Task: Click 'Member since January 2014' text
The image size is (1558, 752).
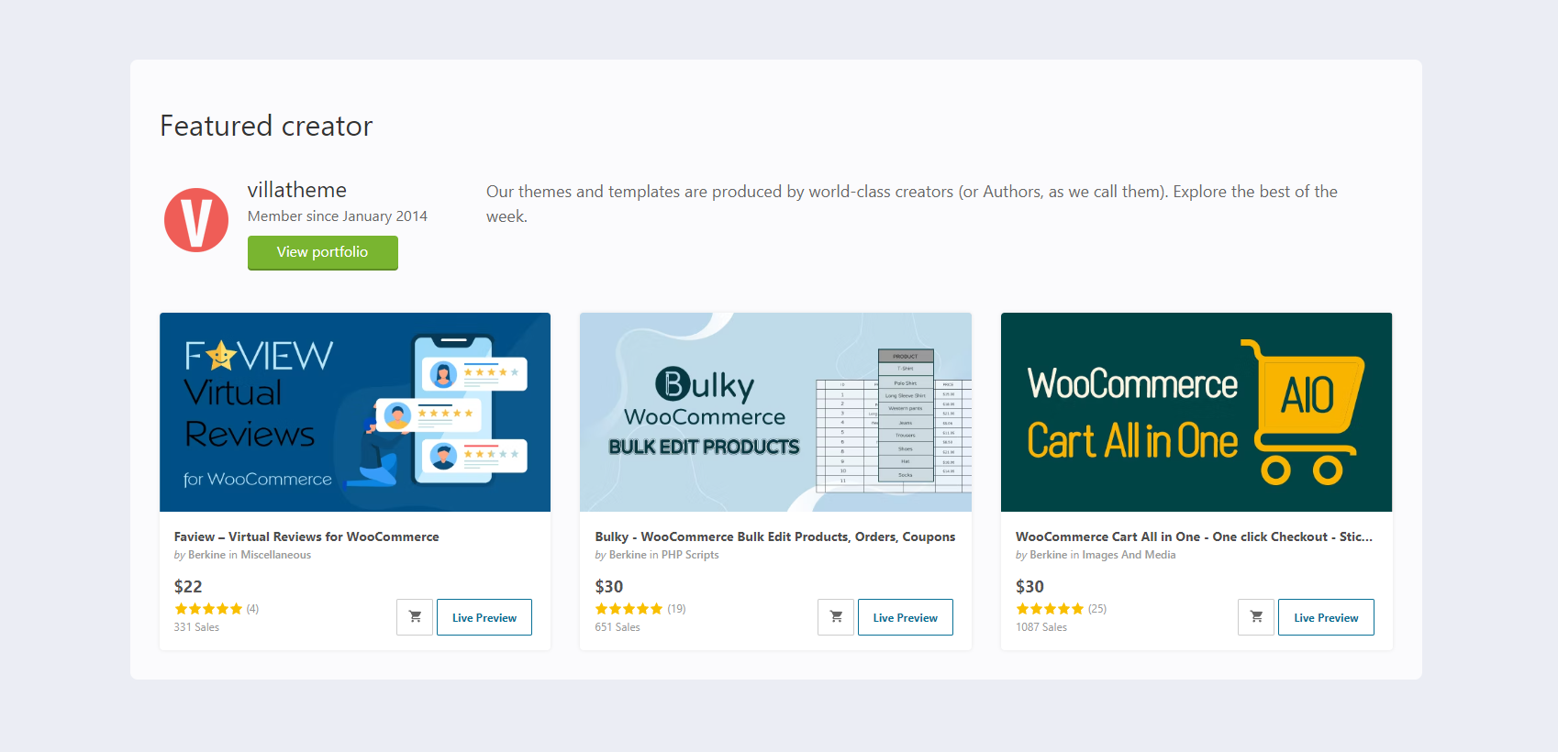Action: click(338, 216)
